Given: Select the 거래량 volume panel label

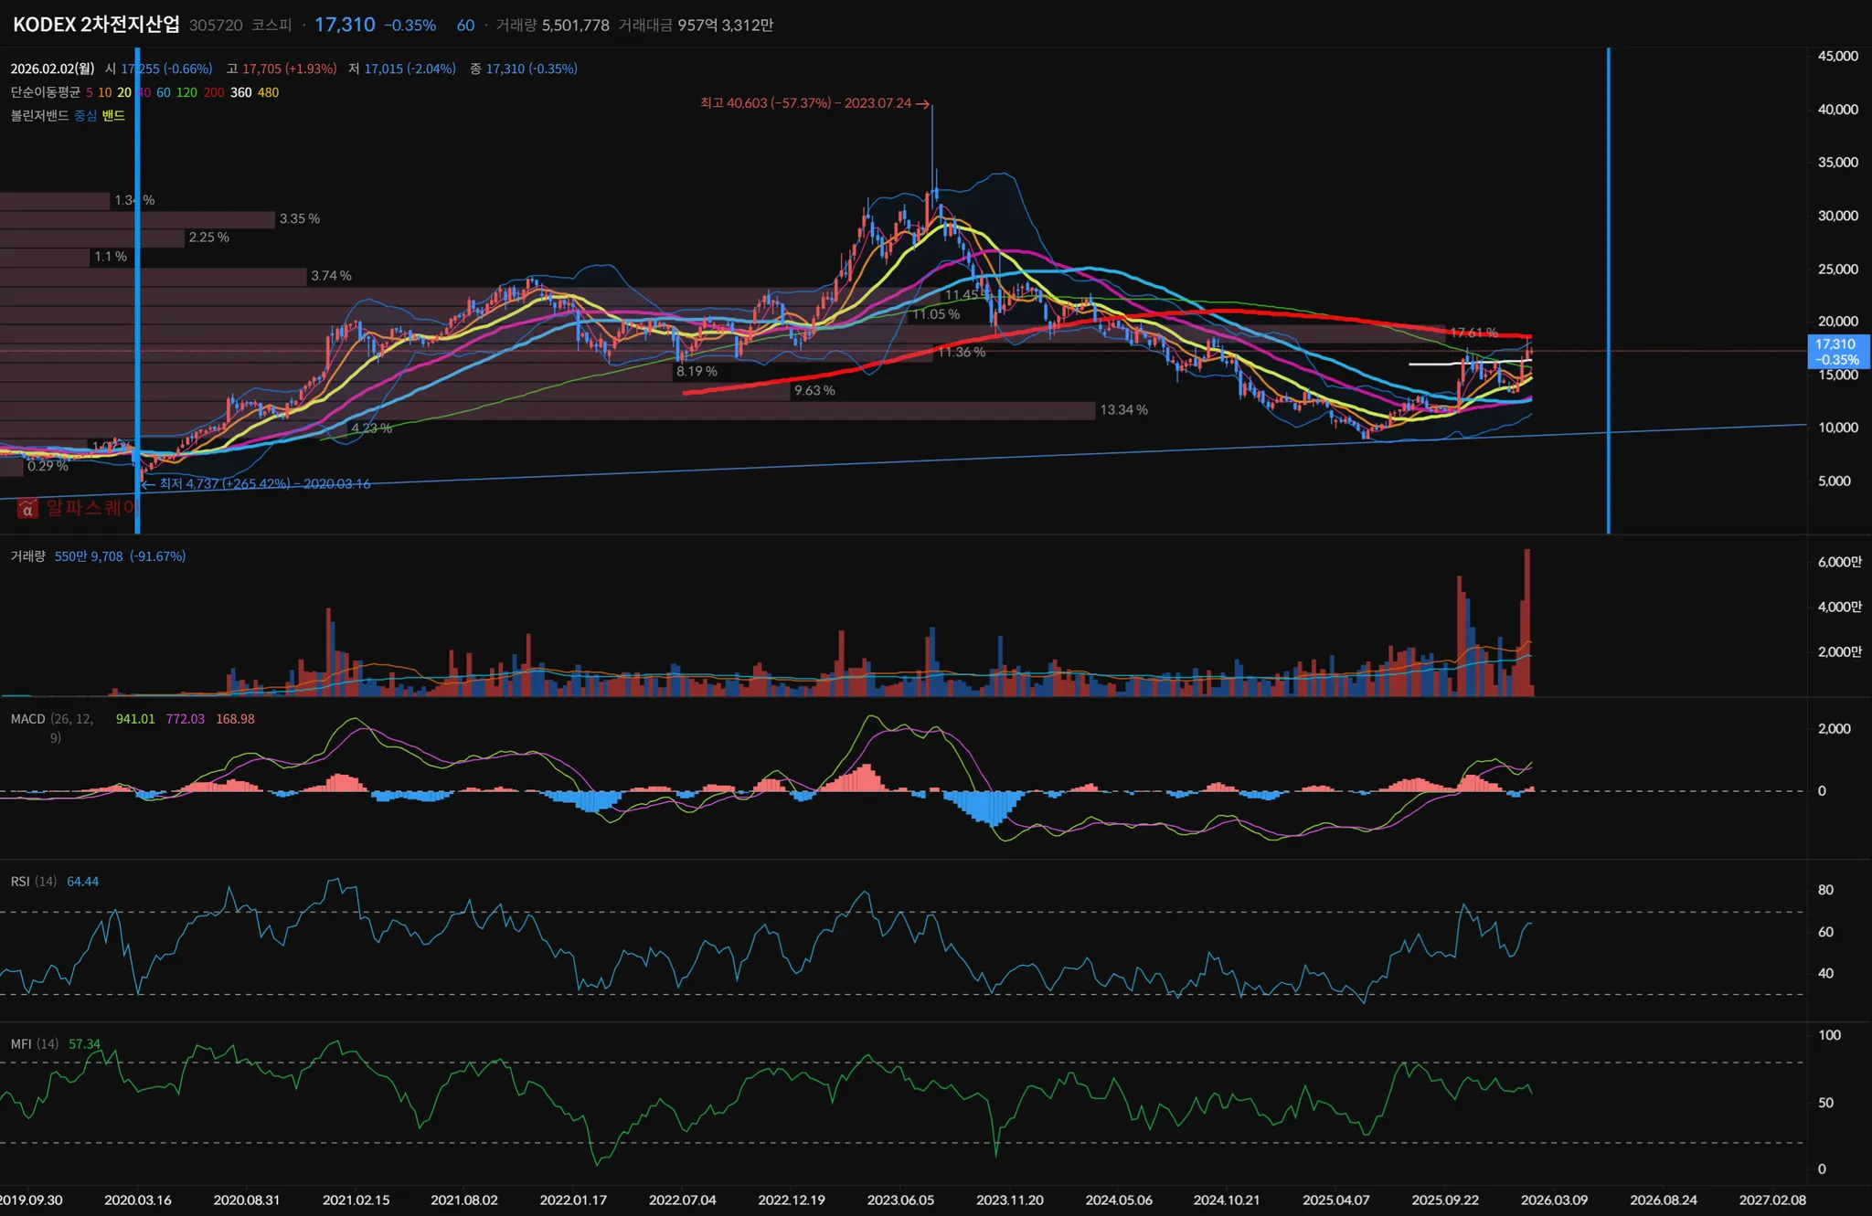Looking at the screenshot, I should point(27,556).
